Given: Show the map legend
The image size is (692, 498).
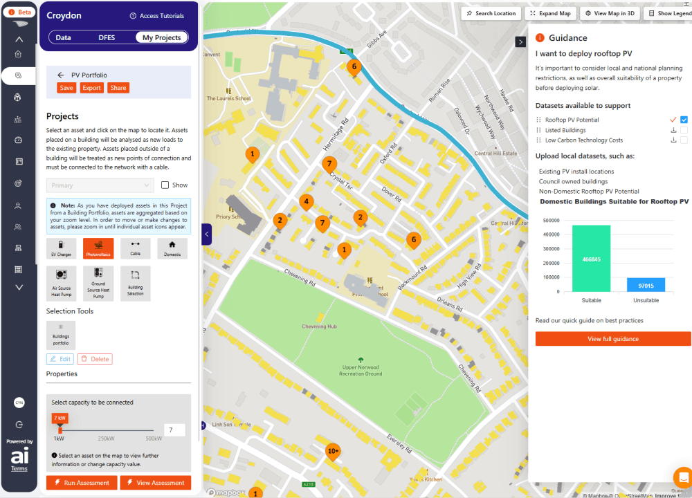Looking at the screenshot, I should coord(669,13).
